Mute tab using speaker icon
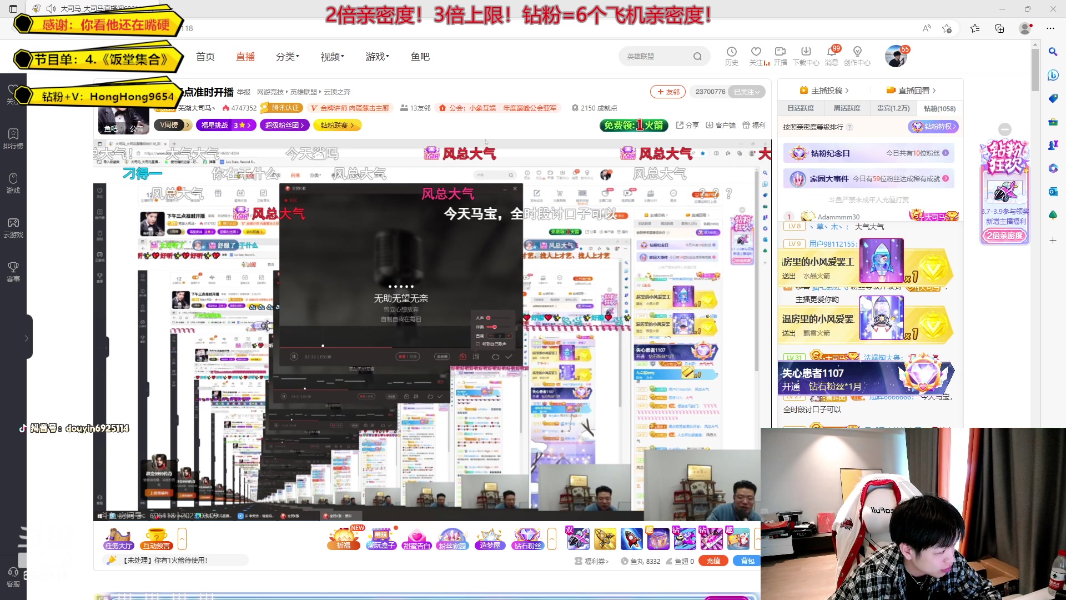1066x600 pixels. click(x=51, y=9)
